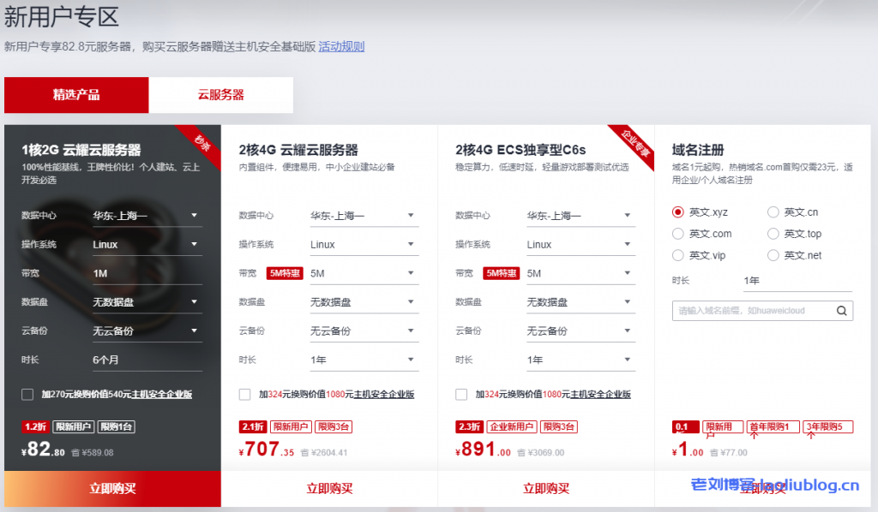This screenshot has width=878, height=512.
Task: Click the 限购3台 tag on 2核4G card
Action: 334,426
